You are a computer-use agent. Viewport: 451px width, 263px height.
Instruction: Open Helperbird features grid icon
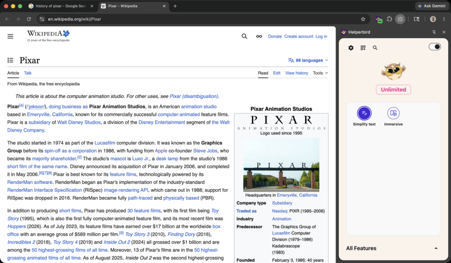point(363,48)
